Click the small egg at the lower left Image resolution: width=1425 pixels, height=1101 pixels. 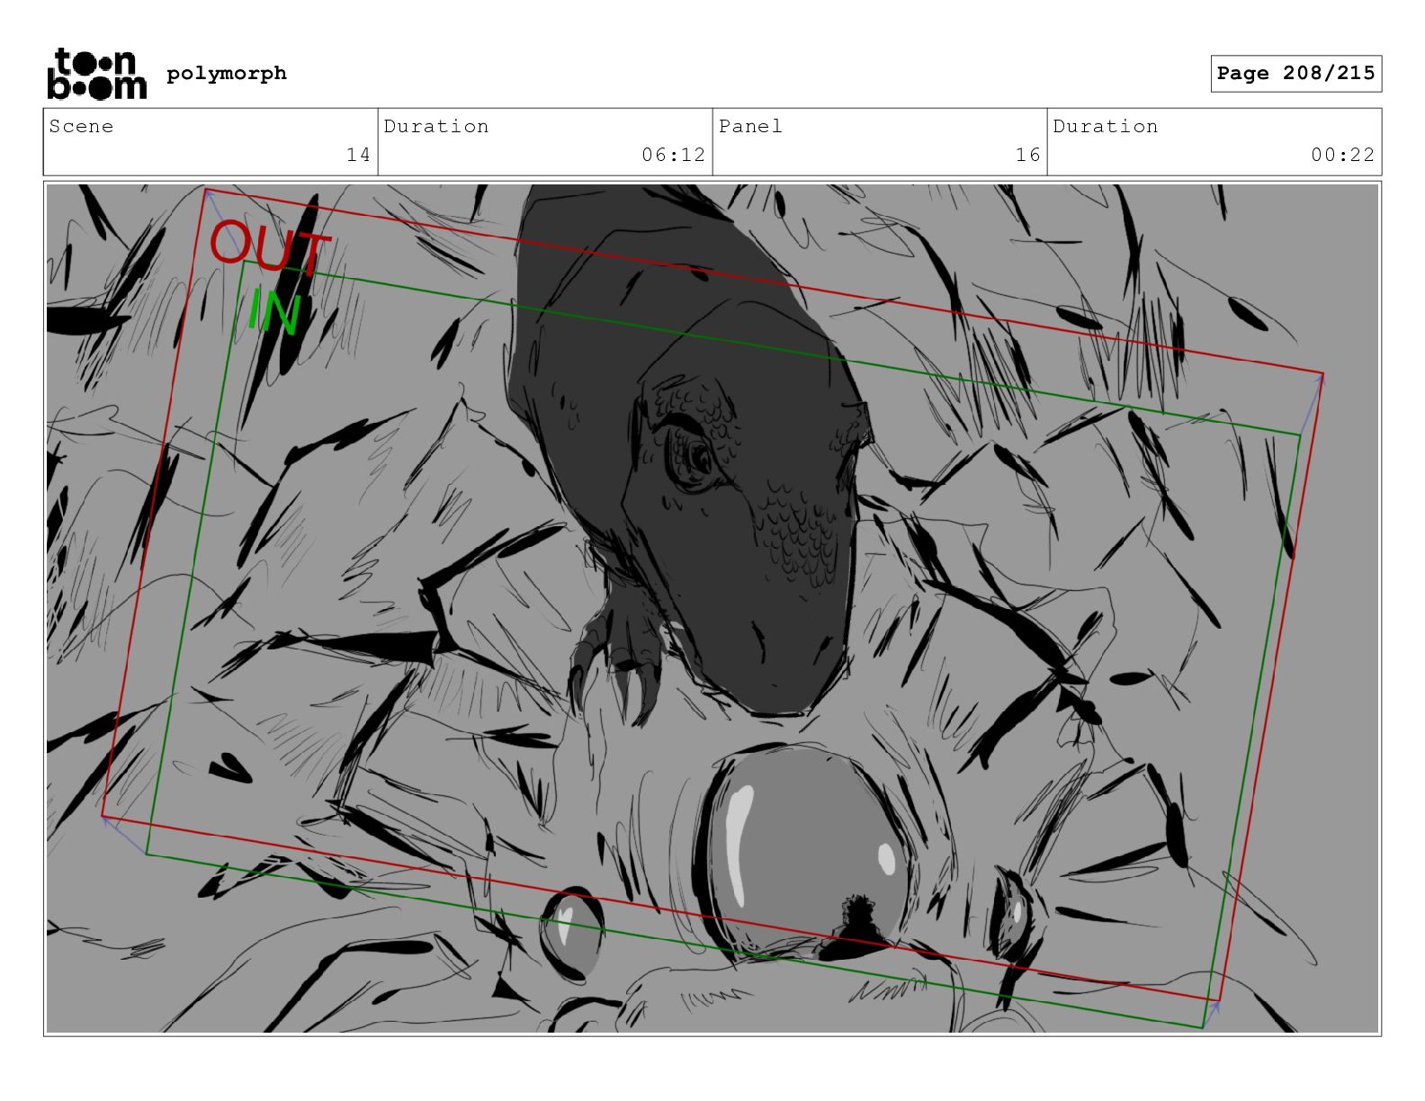571,933
